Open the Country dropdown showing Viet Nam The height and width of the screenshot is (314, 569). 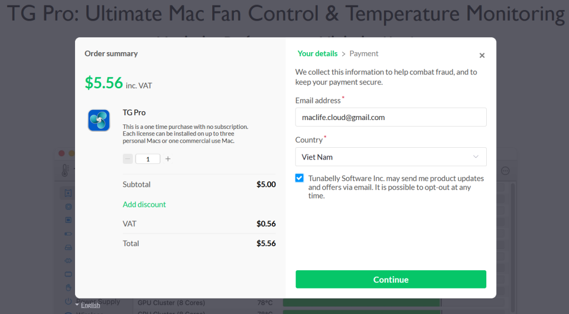[x=391, y=157]
